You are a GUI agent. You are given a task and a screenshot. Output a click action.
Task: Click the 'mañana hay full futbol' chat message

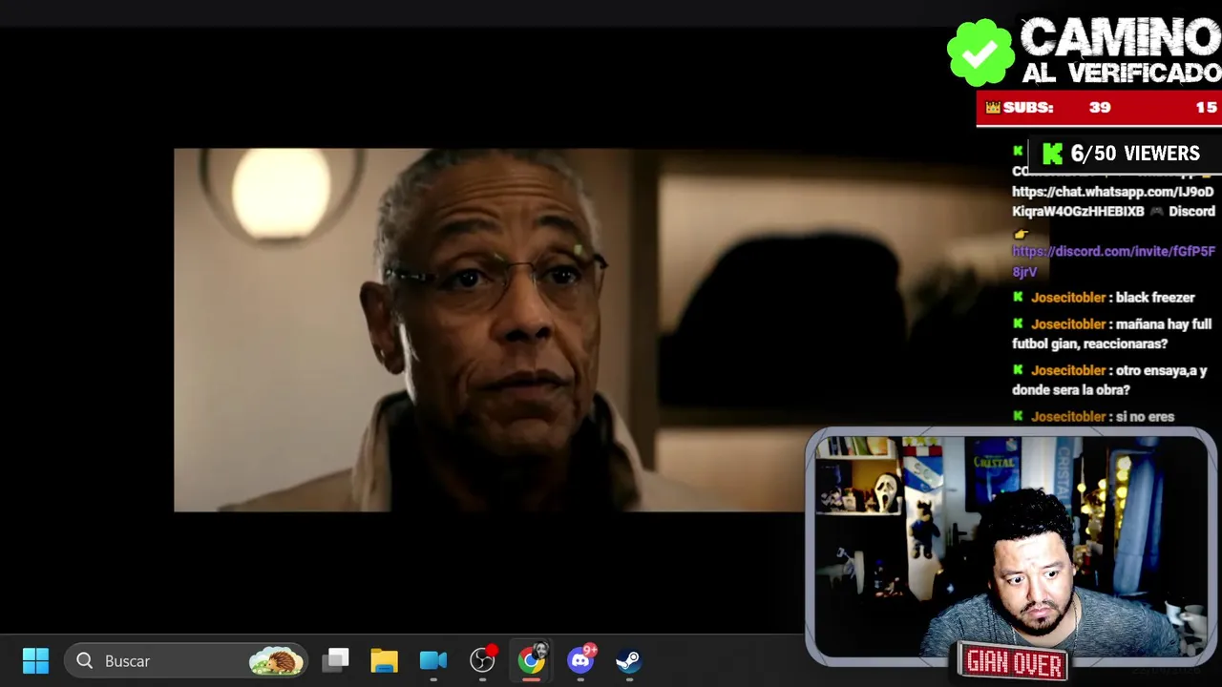point(1112,334)
